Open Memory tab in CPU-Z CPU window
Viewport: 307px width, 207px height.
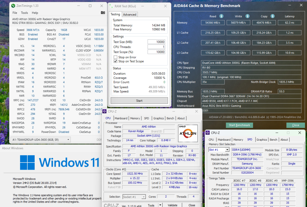(x=135, y=118)
